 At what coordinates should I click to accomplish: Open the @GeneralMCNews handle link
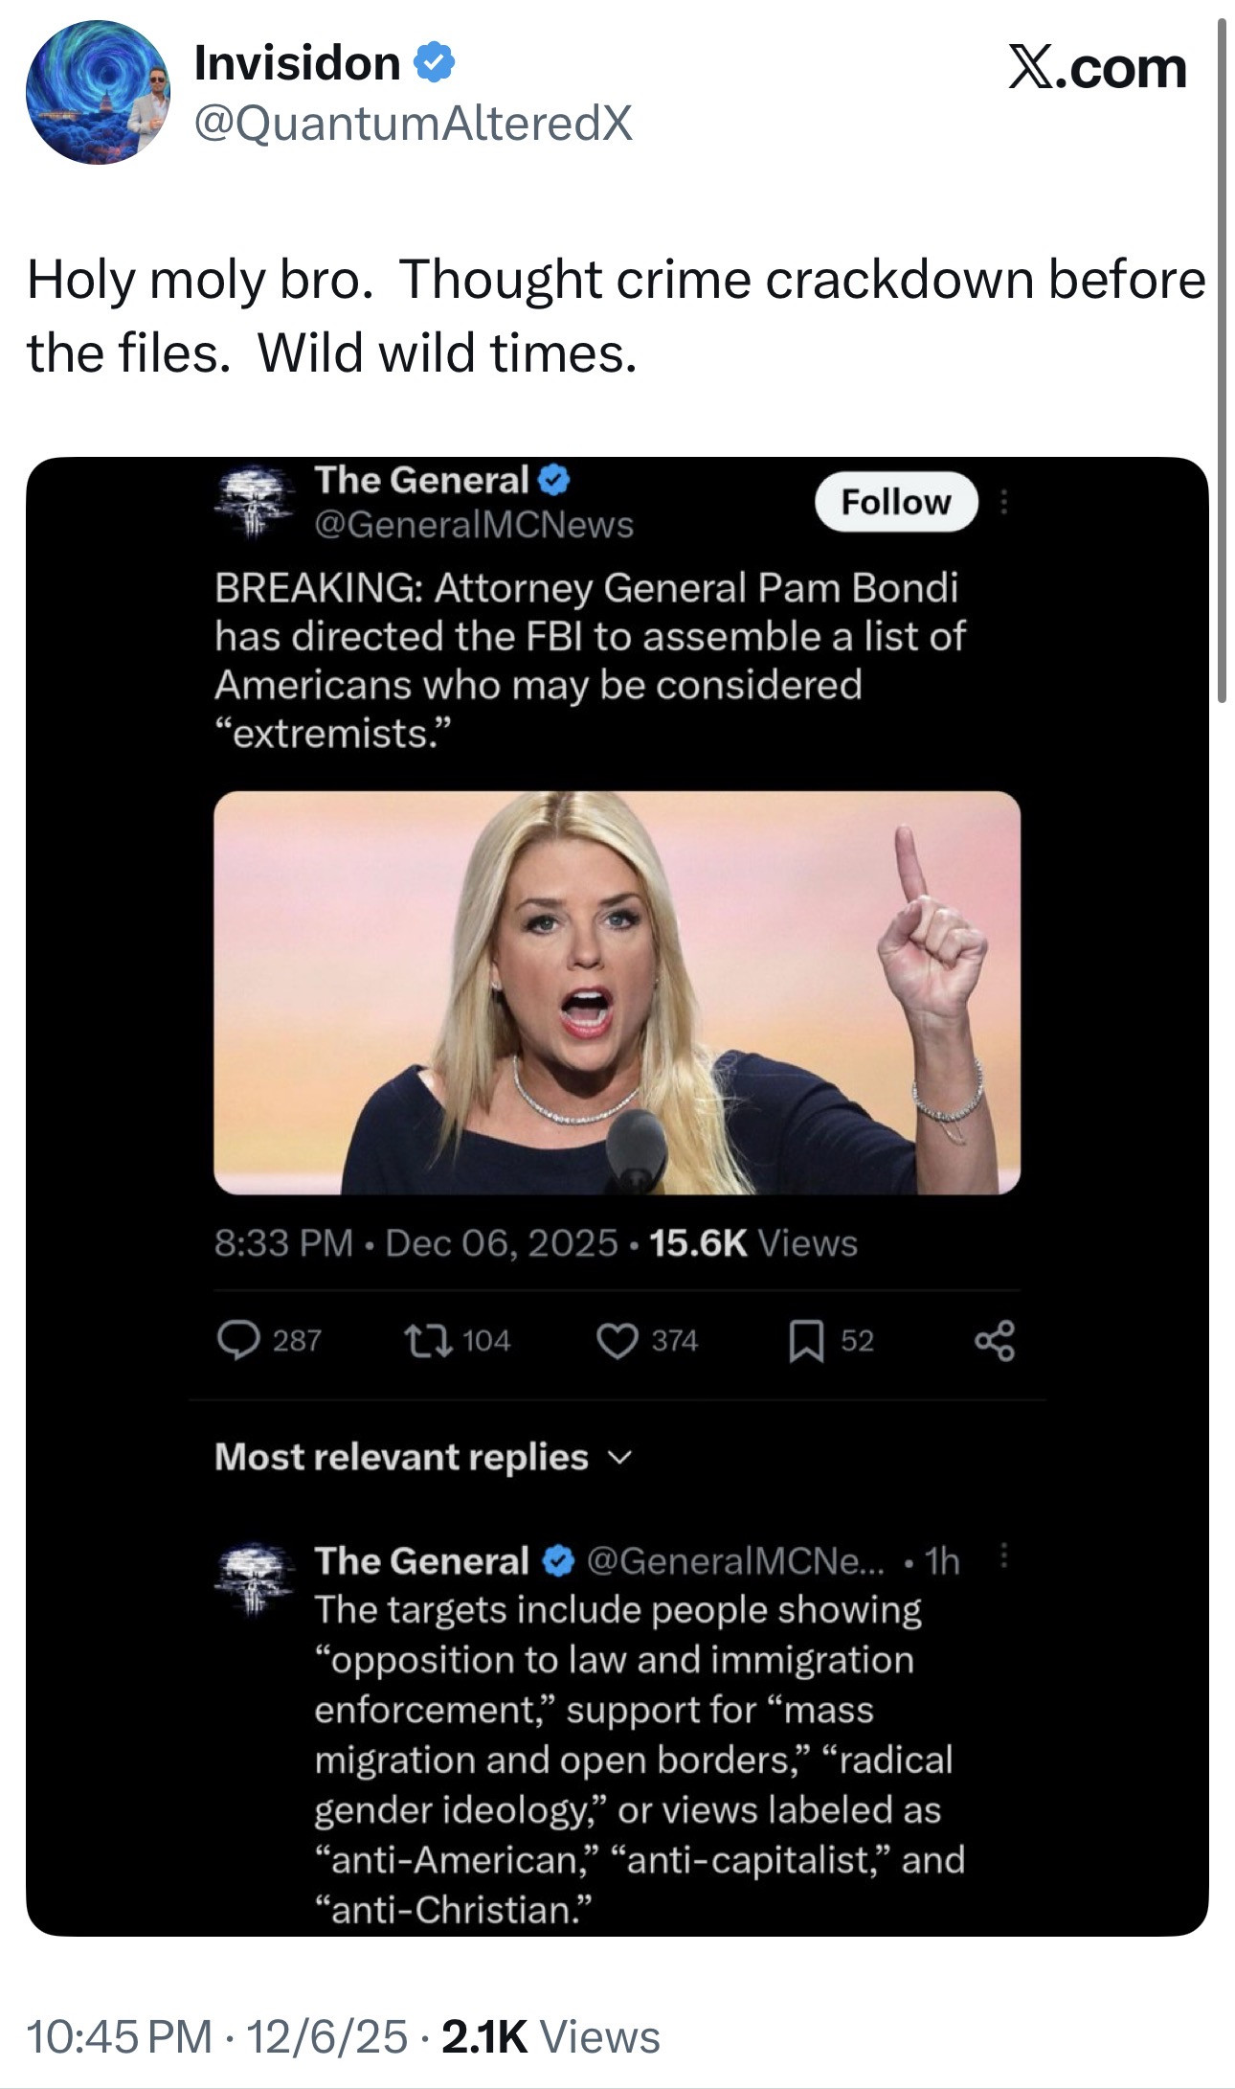(474, 525)
